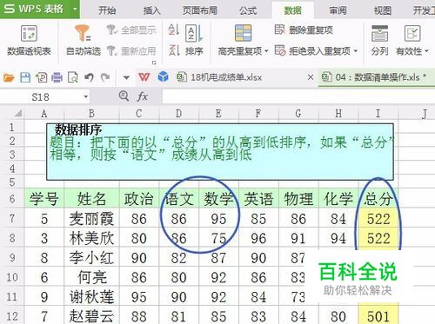Select column A header
Image resolution: width=435 pixels, height=324 pixels.
coord(44,114)
